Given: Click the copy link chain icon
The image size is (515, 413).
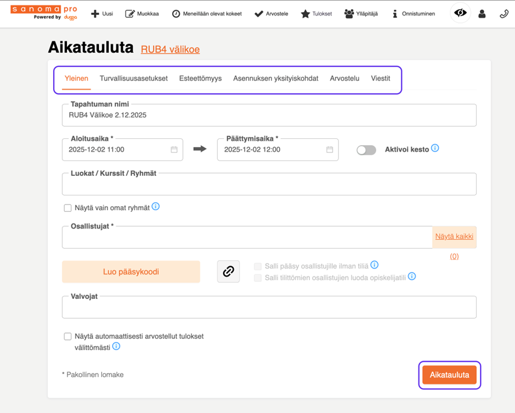Looking at the screenshot, I should [228, 272].
